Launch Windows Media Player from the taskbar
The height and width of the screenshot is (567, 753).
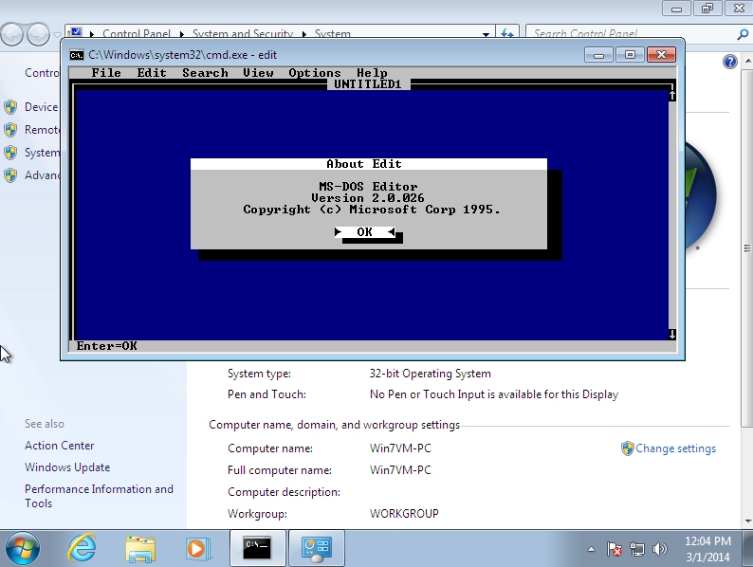coord(197,548)
